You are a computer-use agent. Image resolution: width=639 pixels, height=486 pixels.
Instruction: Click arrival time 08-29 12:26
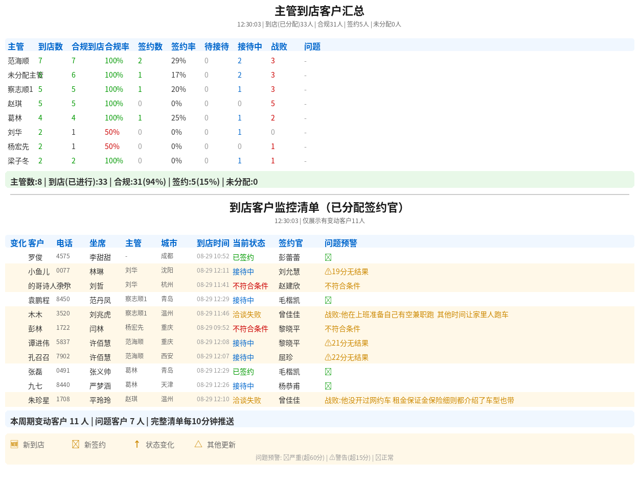click(213, 385)
